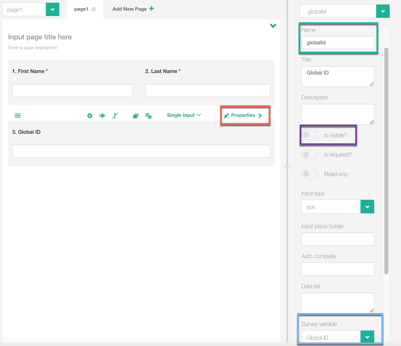Duplicate the Global ID question
401x346 pixels.
tap(136, 116)
